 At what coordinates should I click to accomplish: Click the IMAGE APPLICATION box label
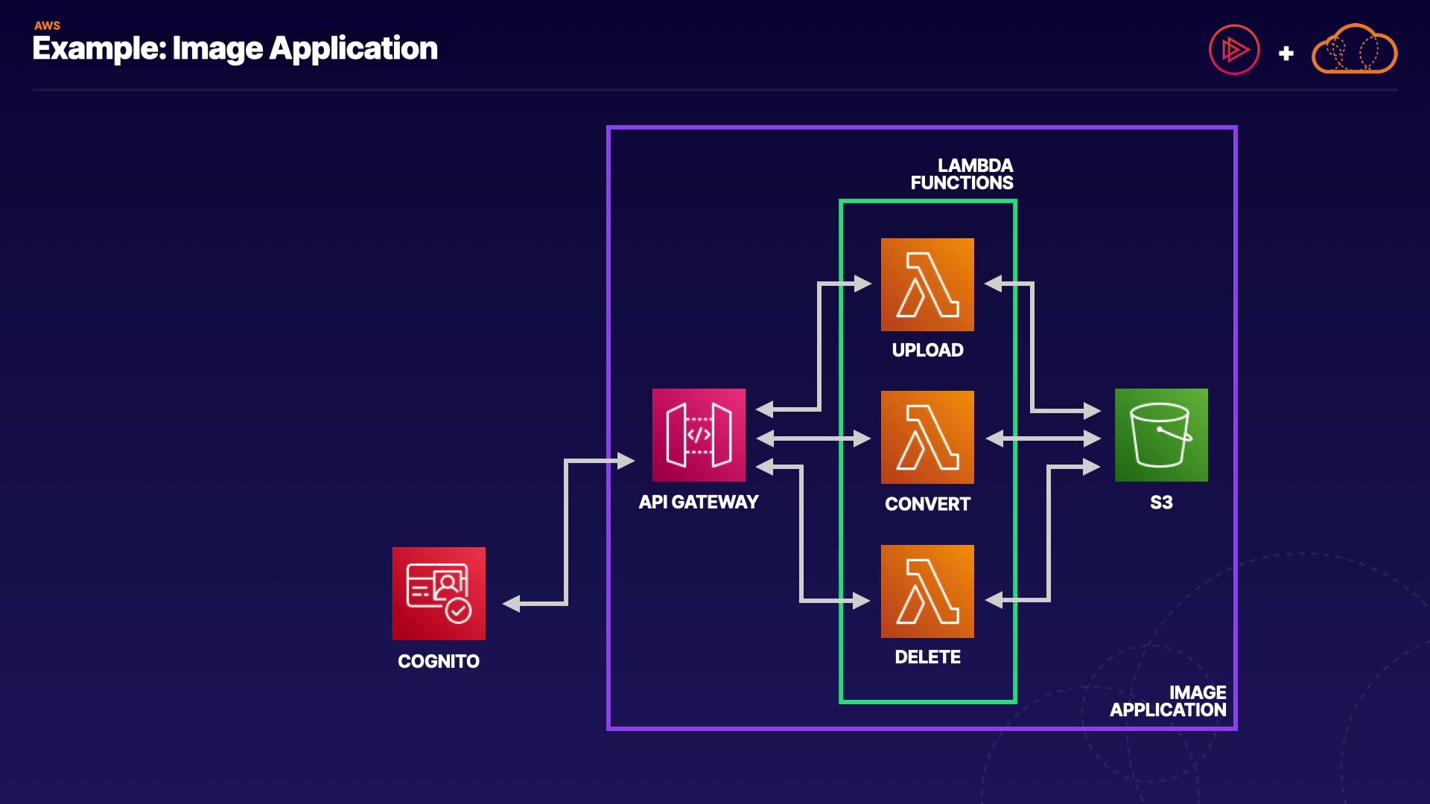click(1168, 701)
